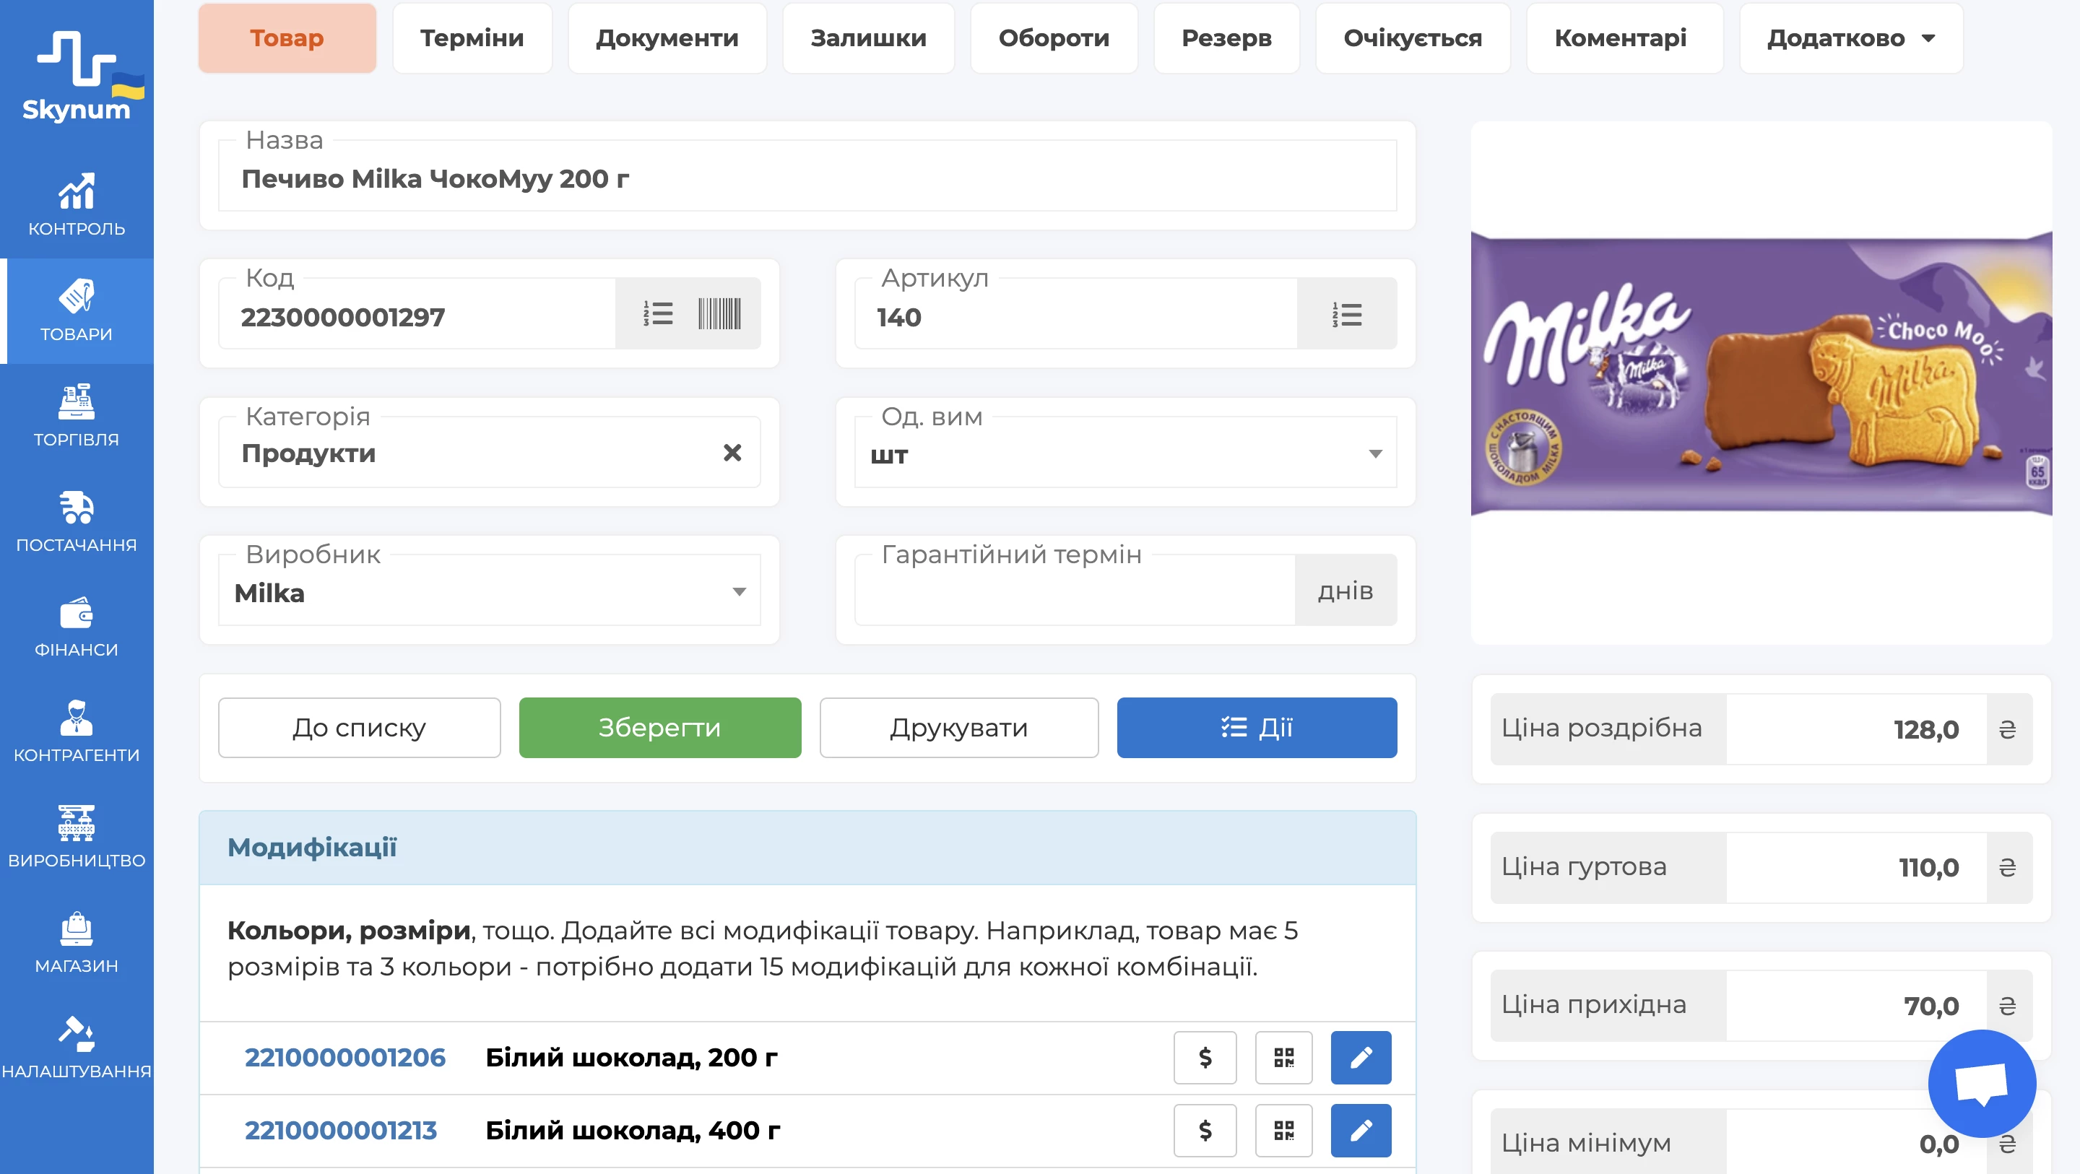Switch to the Залишки tab
The height and width of the screenshot is (1174, 2080).
click(868, 38)
